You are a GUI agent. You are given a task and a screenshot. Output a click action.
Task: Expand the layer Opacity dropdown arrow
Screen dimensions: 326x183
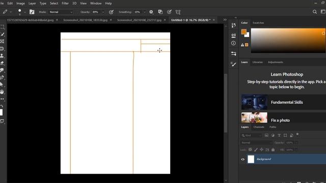click(x=296, y=142)
